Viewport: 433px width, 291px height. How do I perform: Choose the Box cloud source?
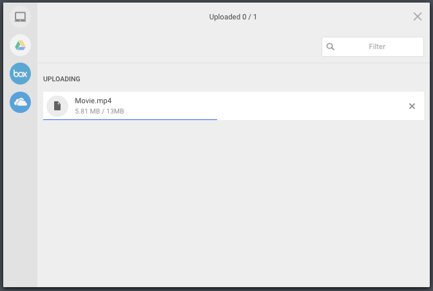click(x=20, y=74)
